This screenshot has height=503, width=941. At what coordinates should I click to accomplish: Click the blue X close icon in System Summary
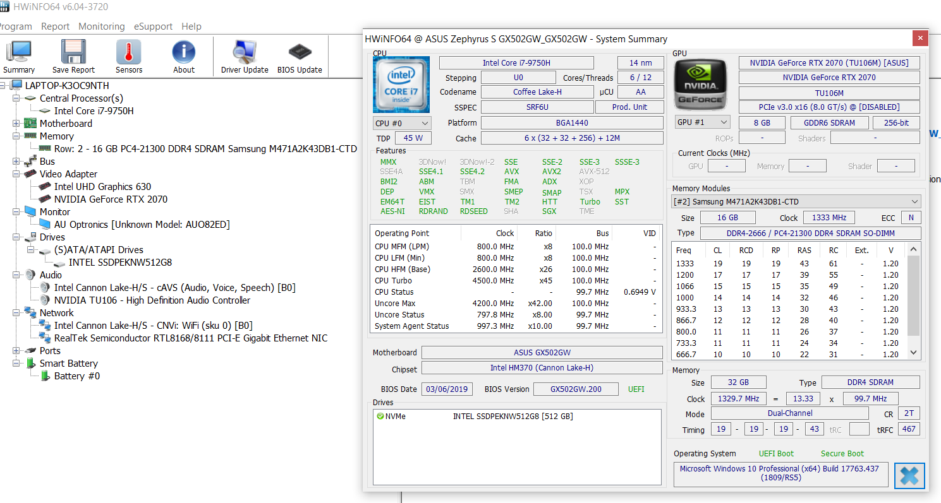pos(909,475)
